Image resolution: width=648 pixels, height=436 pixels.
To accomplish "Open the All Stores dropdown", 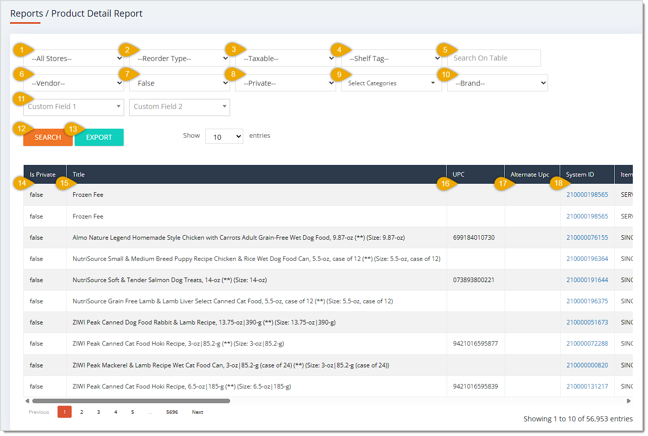I will tap(74, 58).
